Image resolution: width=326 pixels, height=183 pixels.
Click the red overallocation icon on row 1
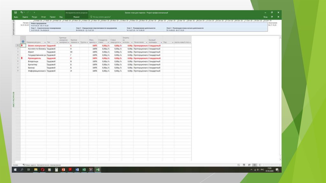[x=22, y=46]
